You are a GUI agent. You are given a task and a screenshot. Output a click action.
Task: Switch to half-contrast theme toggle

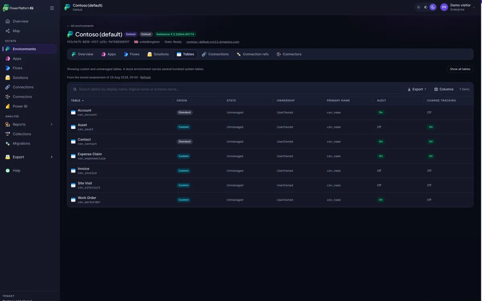(x=426, y=7)
